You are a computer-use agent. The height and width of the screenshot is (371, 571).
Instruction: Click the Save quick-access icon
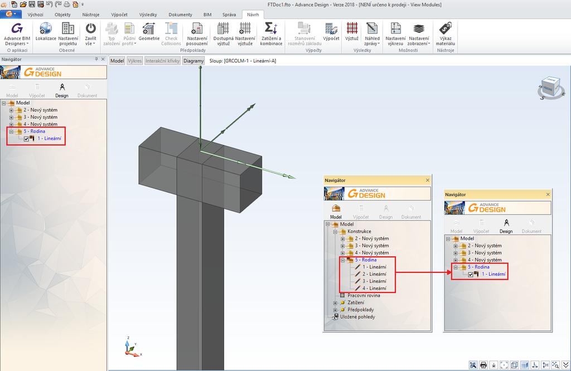point(32,4)
